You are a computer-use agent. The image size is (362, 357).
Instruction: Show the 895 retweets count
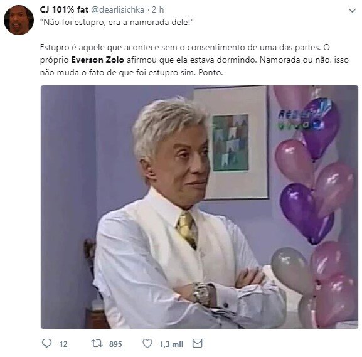tap(115, 344)
